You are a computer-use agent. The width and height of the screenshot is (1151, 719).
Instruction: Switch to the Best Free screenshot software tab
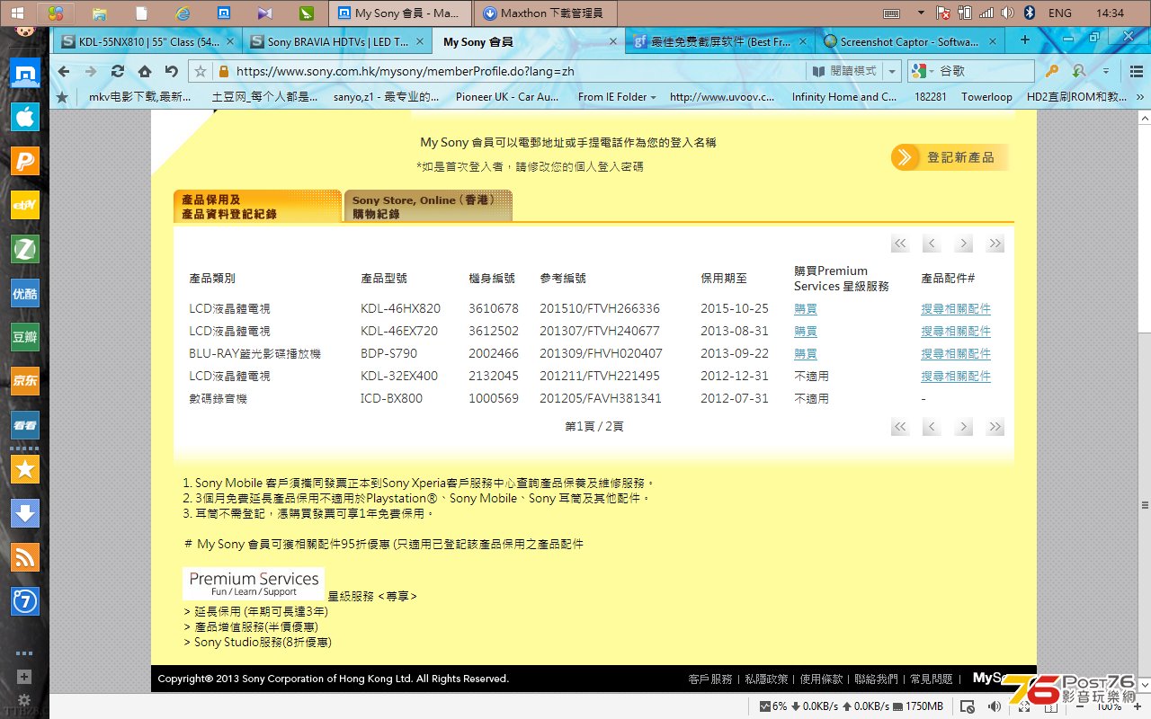tap(719, 41)
